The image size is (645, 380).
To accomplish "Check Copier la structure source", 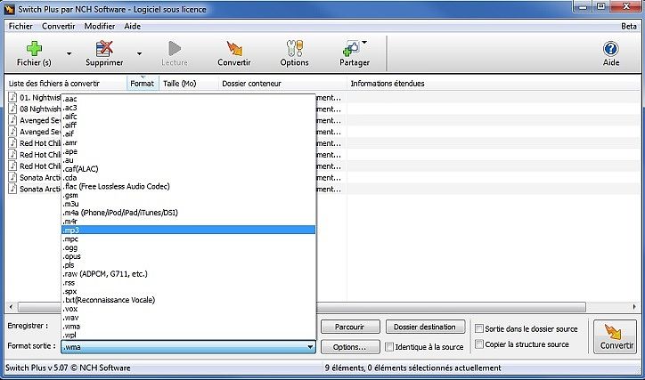I will [480, 344].
